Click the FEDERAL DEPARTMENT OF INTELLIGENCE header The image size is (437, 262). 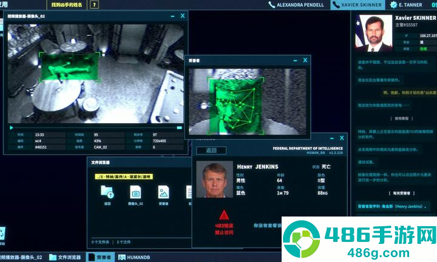point(308,149)
